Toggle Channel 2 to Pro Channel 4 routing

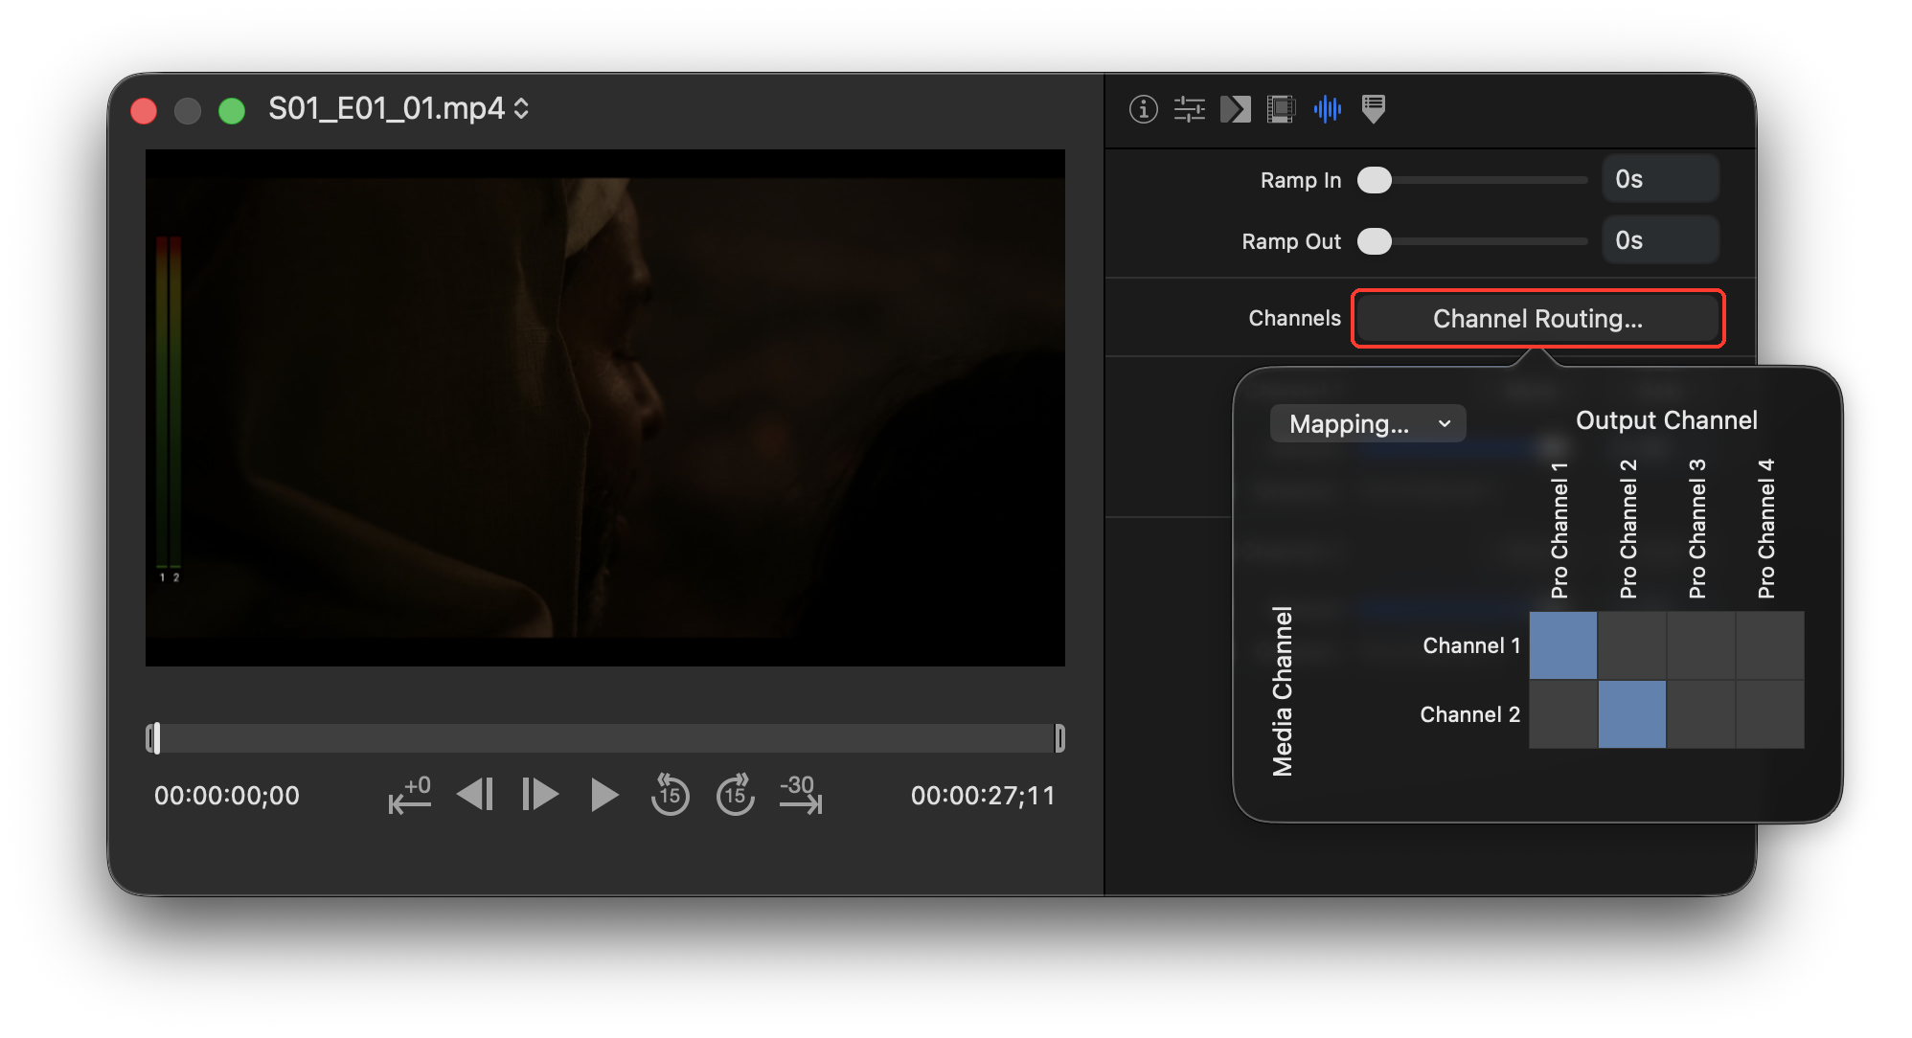[1770, 714]
